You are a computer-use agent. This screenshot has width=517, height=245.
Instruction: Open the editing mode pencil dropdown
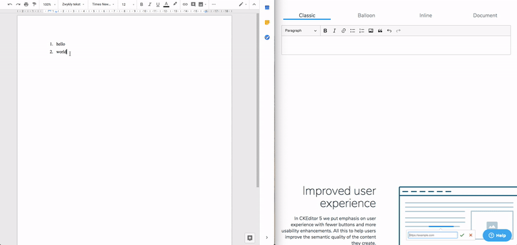pyautogui.click(x=243, y=5)
